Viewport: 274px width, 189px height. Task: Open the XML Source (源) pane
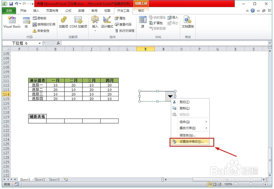(142, 22)
